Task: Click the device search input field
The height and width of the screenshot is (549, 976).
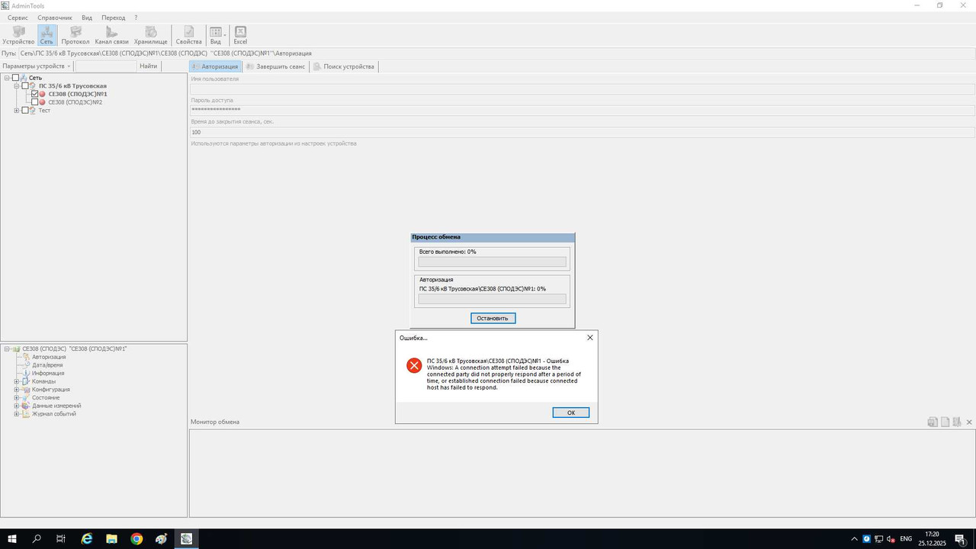Action: click(x=105, y=66)
